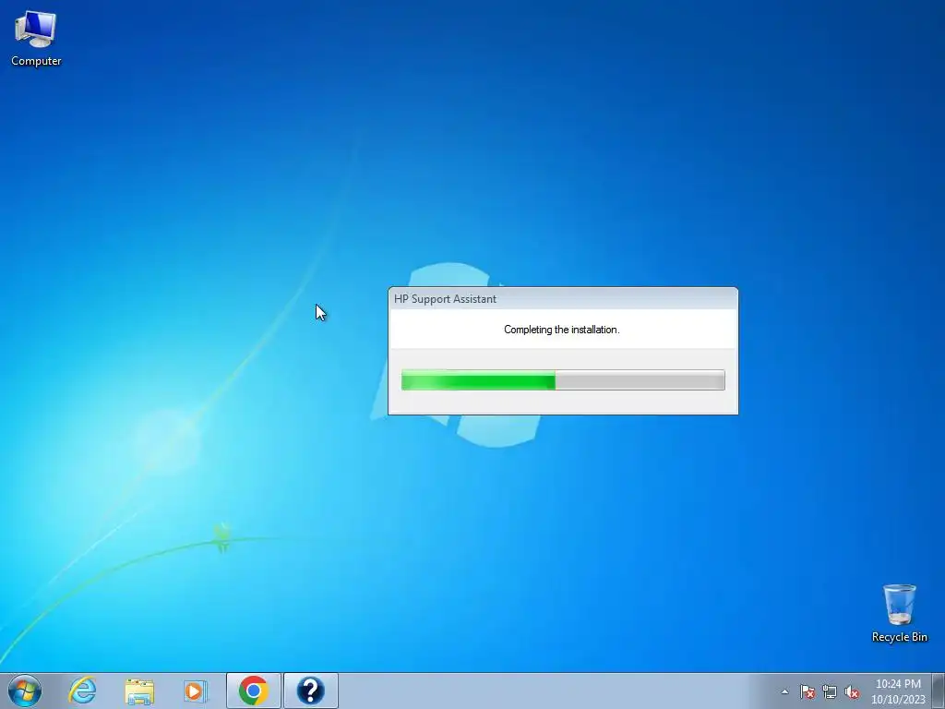The image size is (945, 709).
Task: Open the Action Center flag icon
Action: click(807, 691)
